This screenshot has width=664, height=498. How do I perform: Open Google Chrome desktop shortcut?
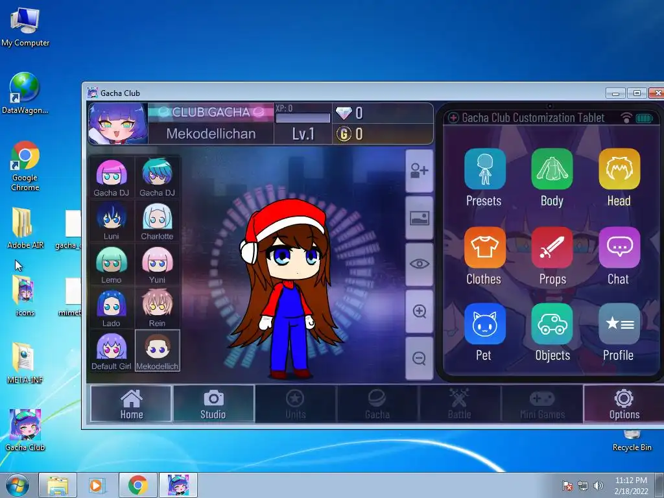[x=25, y=165]
